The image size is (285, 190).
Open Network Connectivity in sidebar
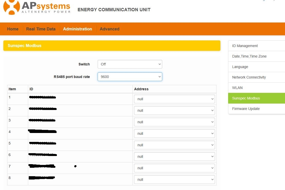tap(249, 77)
